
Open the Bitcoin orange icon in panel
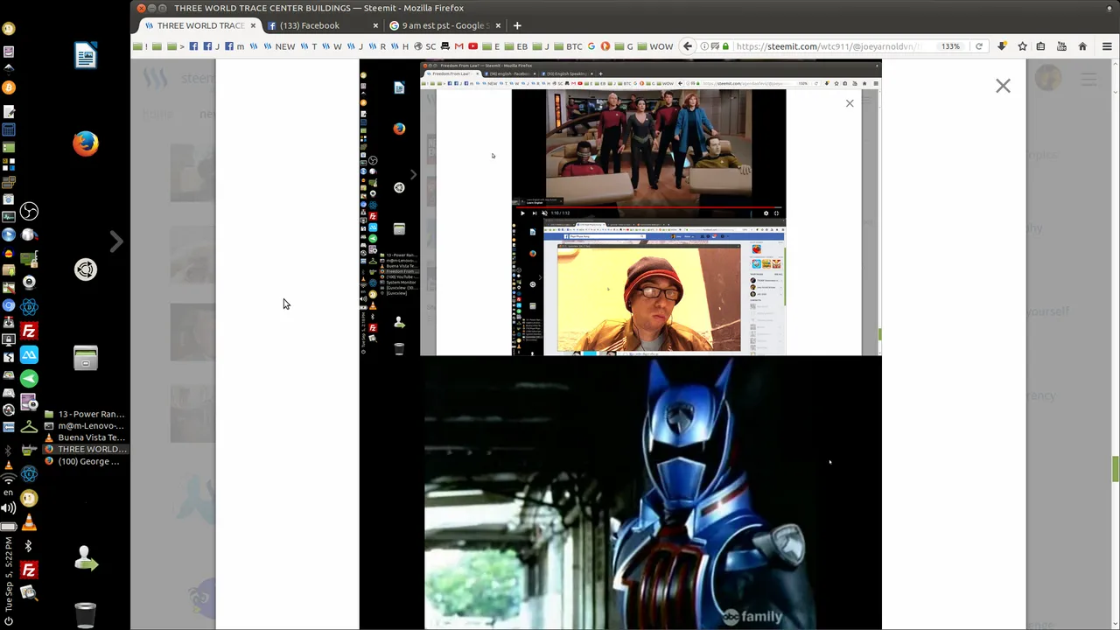[x=9, y=87]
